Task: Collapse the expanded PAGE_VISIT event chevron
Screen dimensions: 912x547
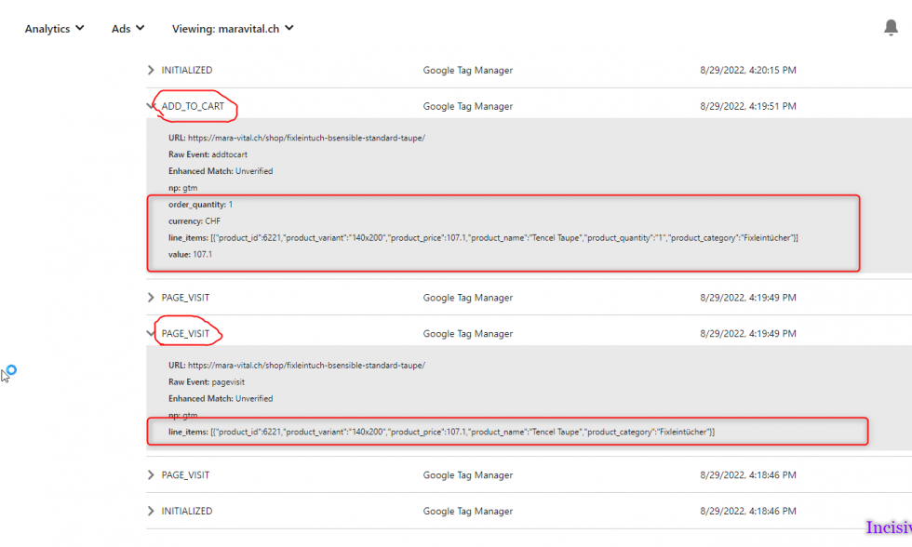Action: pos(151,334)
